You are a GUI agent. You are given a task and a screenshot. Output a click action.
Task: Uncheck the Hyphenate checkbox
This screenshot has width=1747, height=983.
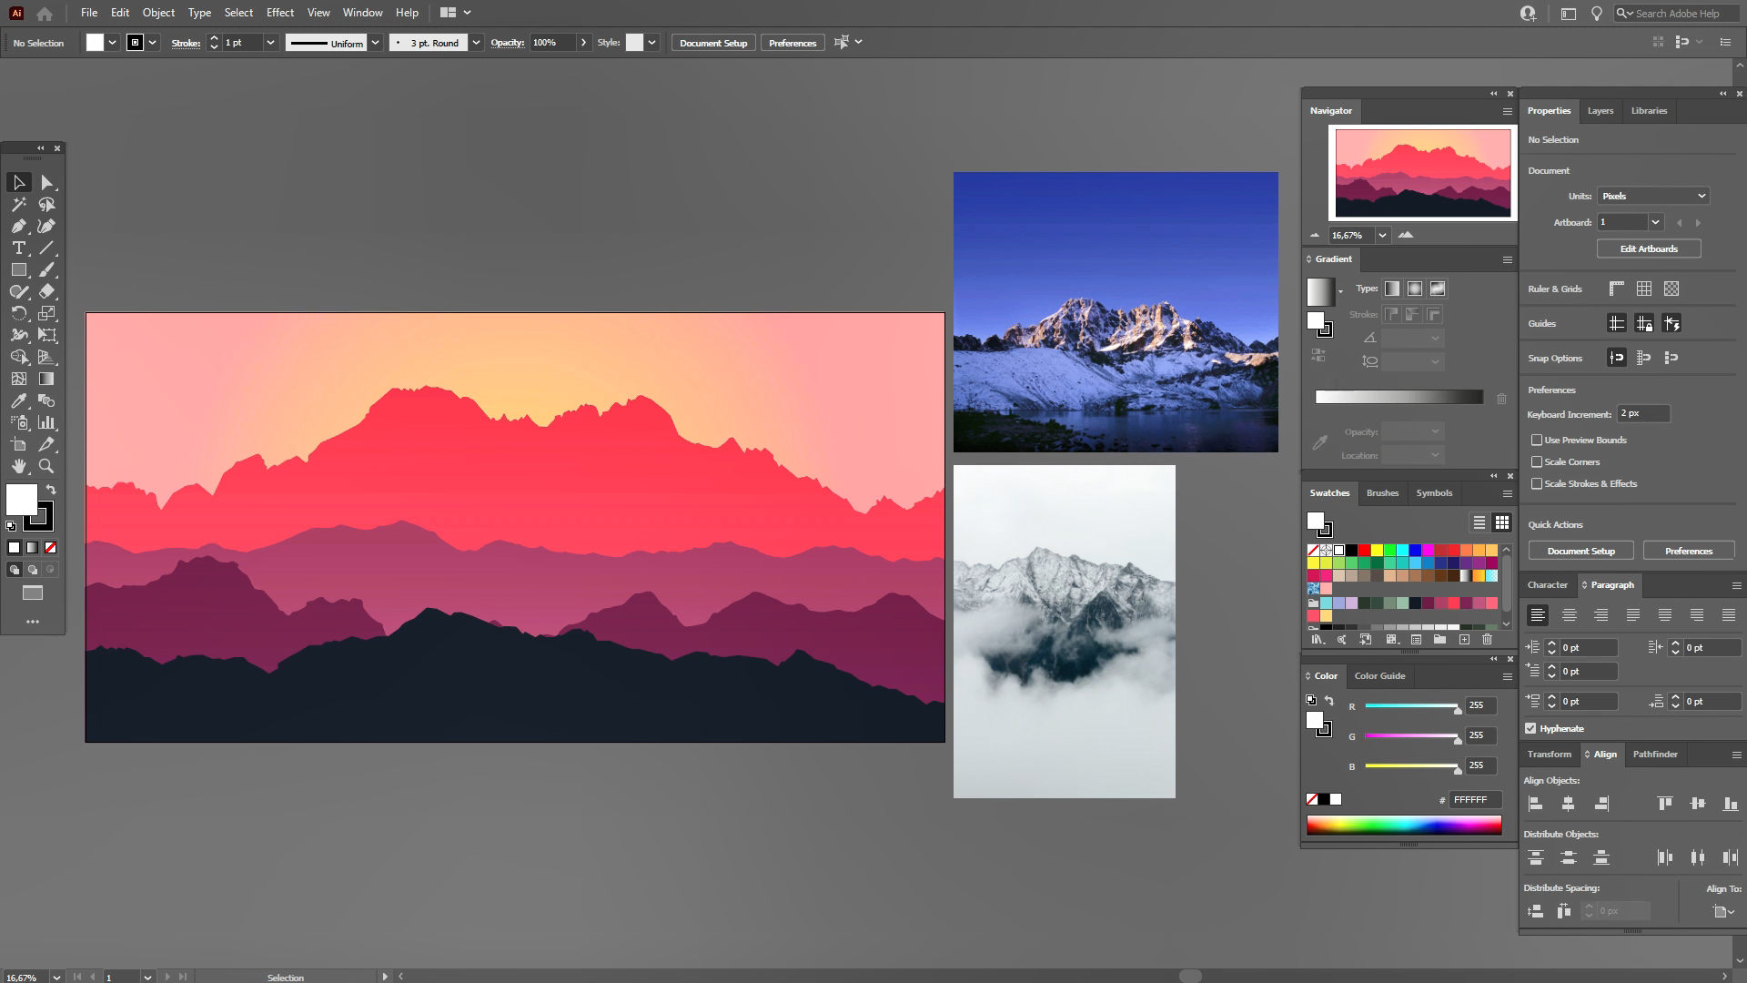[1530, 728]
